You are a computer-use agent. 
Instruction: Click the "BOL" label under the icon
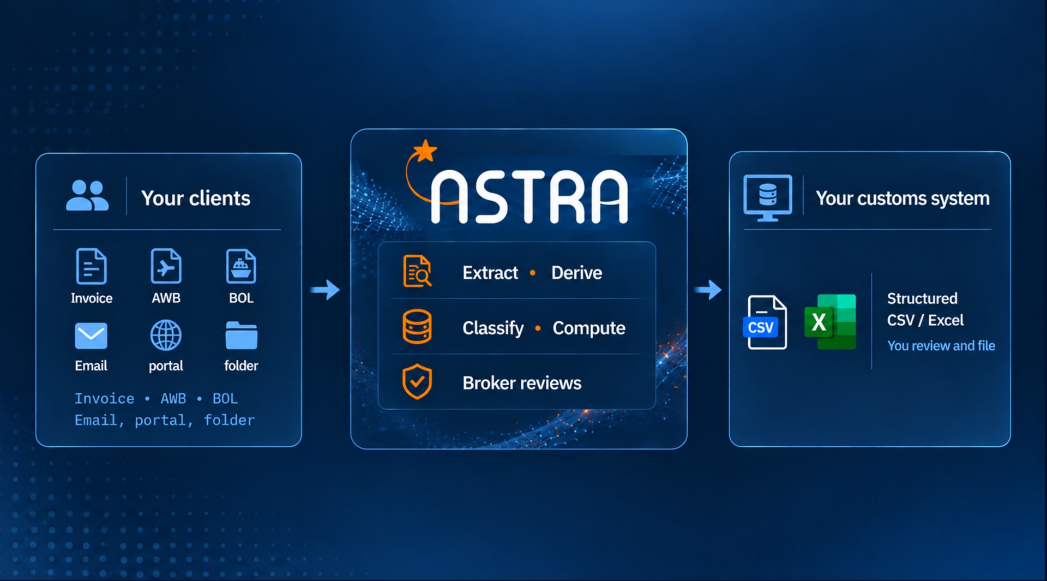pos(241,298)
